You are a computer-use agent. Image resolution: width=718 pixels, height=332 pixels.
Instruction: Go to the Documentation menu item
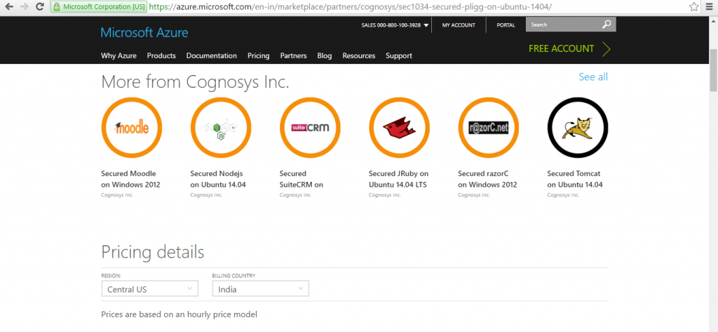click(211, 55)
